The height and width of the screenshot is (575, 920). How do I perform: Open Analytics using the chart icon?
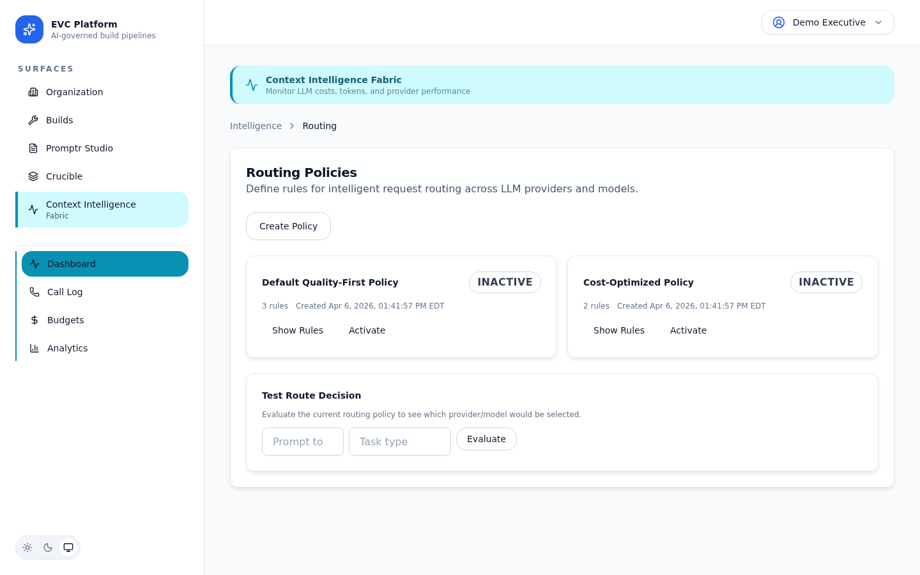34,348
